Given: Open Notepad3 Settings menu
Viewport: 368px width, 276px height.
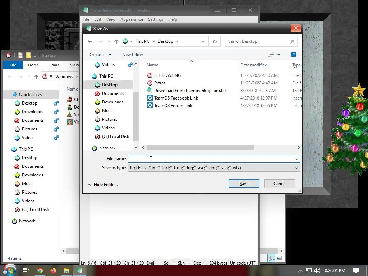Looking at the screenshot, I should (x=156, y=19).
